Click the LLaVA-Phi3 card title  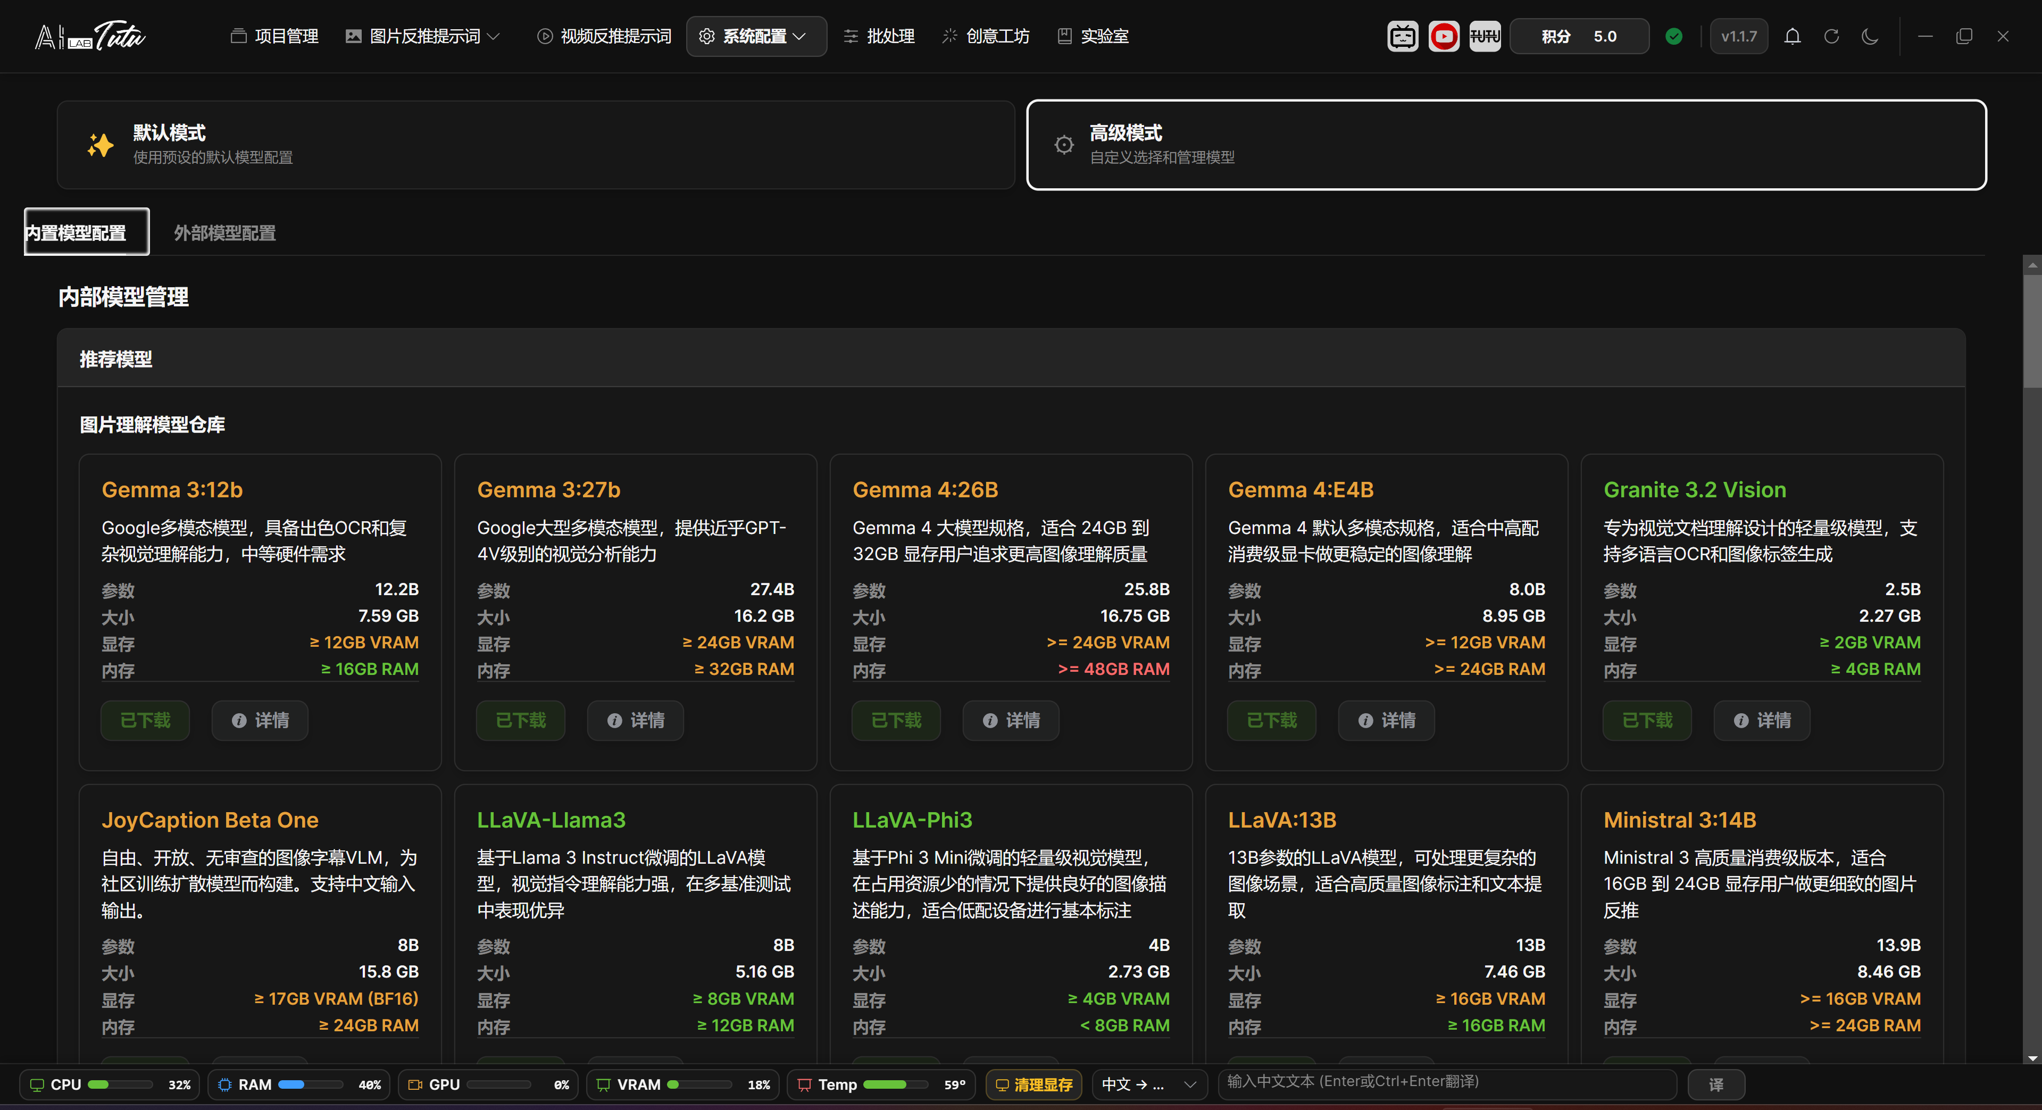(912, 820)
